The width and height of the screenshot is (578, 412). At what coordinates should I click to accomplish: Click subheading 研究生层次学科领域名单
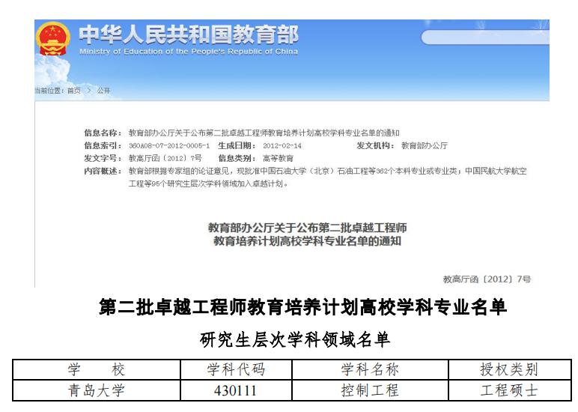[x=294, y=339]
